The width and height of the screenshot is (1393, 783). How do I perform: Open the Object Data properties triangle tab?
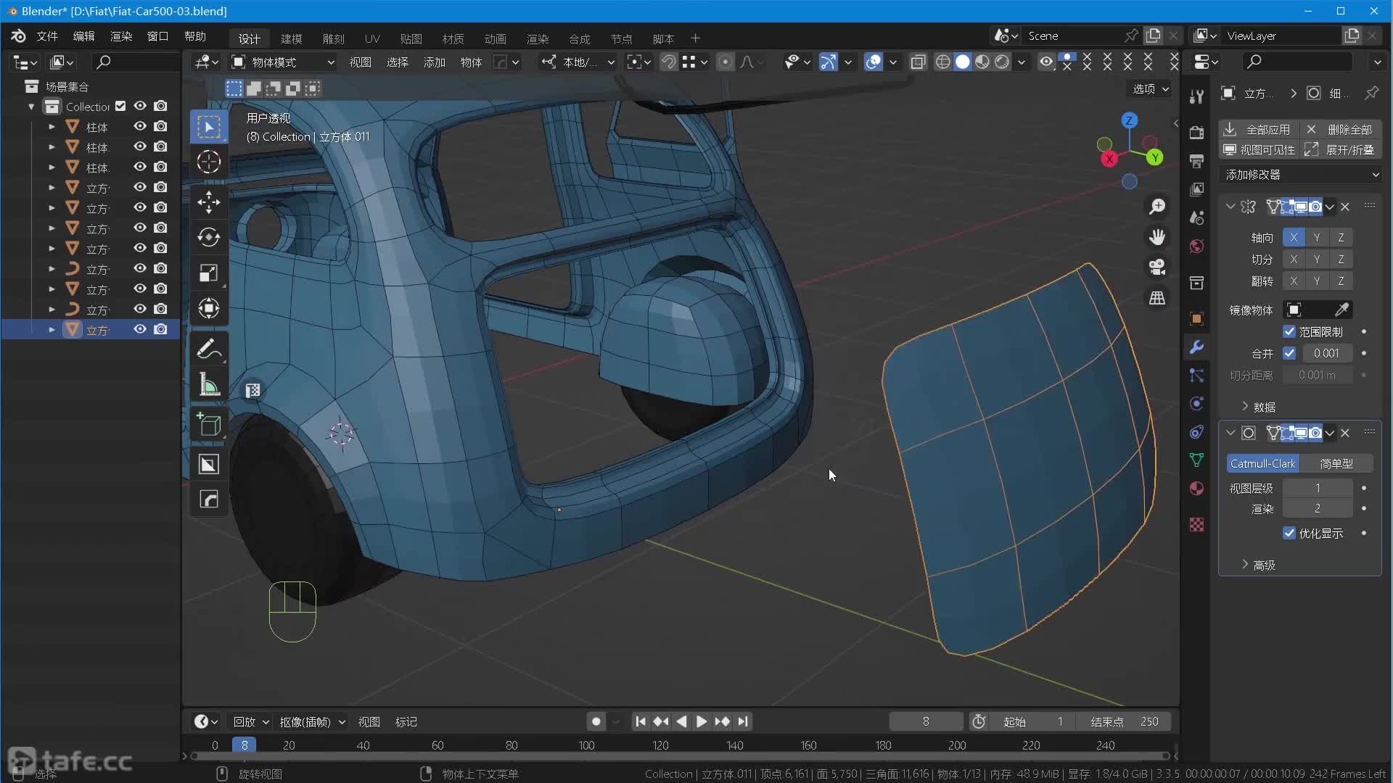click(x=1197, y=460)
